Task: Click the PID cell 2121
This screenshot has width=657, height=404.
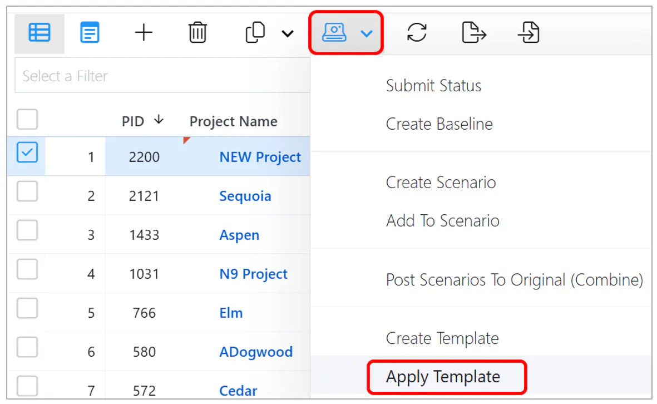Action: click(x=144, y=196)
